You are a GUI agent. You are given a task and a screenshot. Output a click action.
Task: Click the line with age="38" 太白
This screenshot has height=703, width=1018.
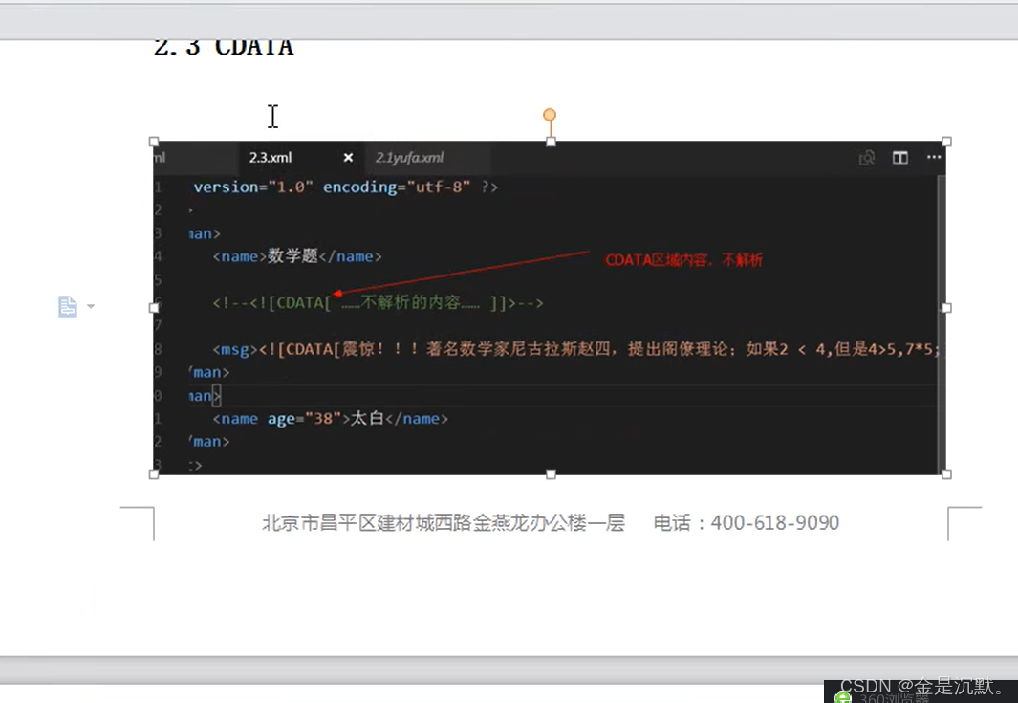coord(331,418)
